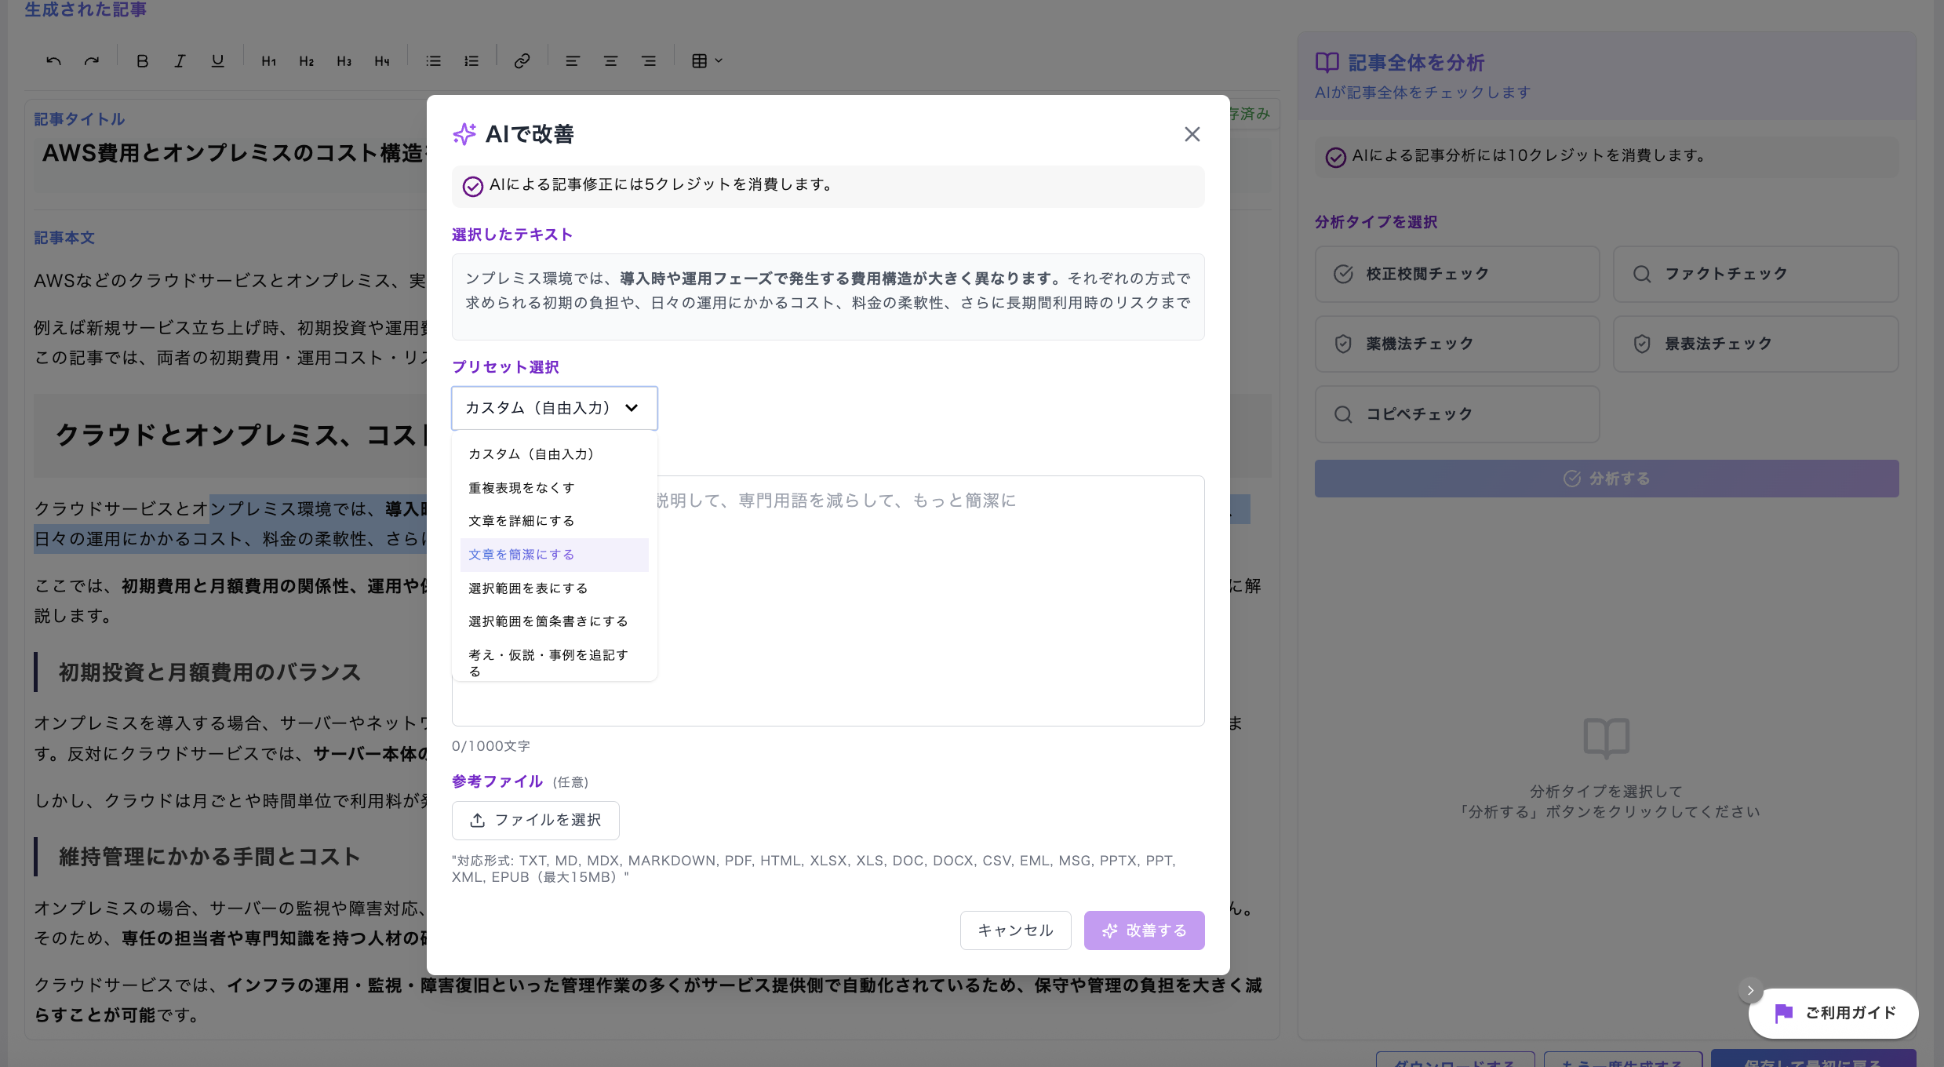The height and width of the screenshot is (1067, 1944).
Task: Open the プリセット選択 dropdown
Action: pyautogui.click(x=554, y=408)
